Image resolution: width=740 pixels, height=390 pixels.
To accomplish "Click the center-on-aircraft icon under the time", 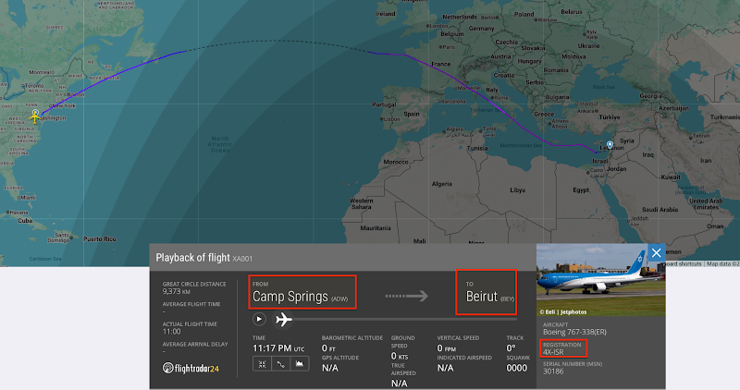I will 262,364.
